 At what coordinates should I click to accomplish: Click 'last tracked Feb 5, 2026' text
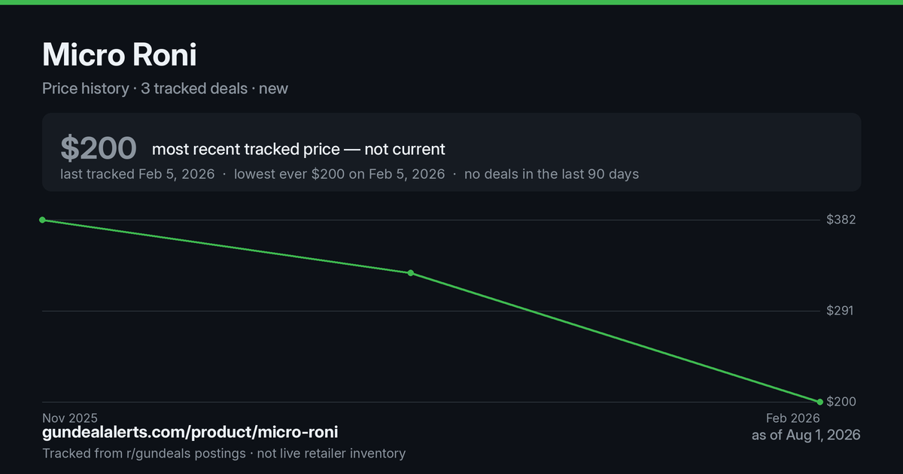pos(138,174)
